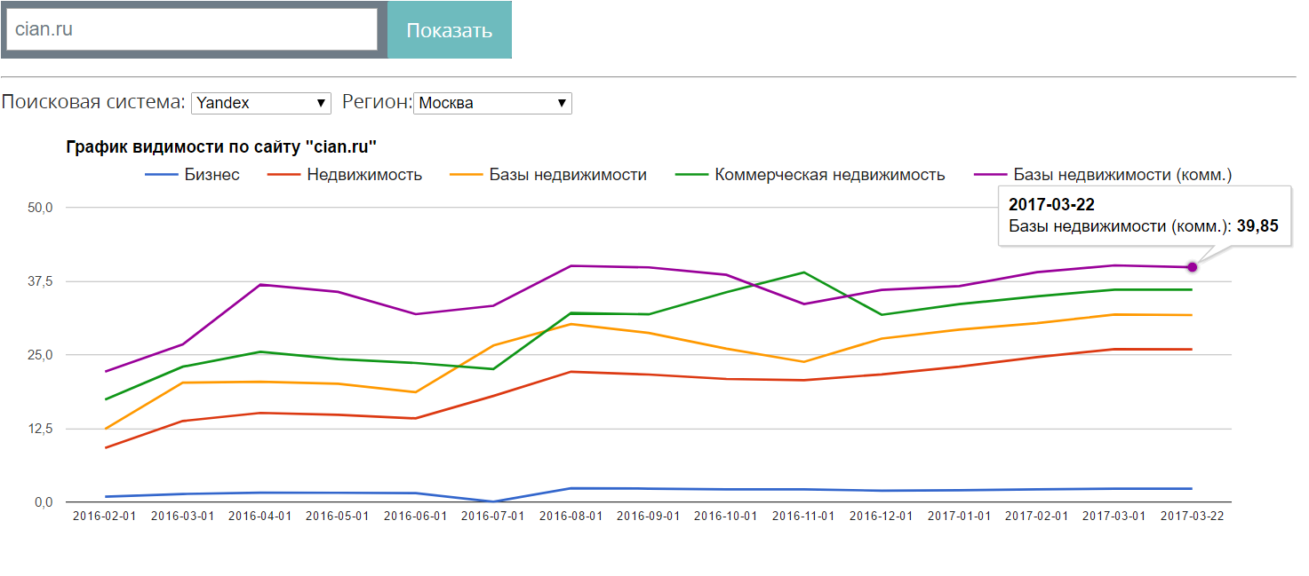Select the Базы недвижимости (комм.) legend entry

pyautogui.click(x=1122, y=175)
